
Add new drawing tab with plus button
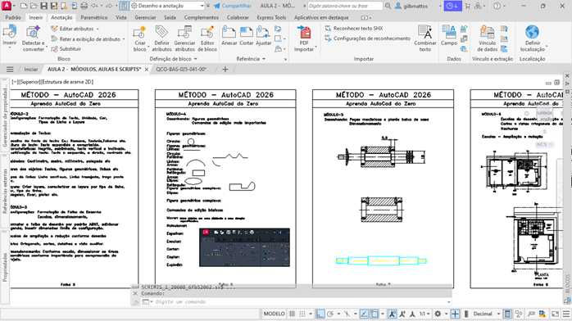[225, 70]
